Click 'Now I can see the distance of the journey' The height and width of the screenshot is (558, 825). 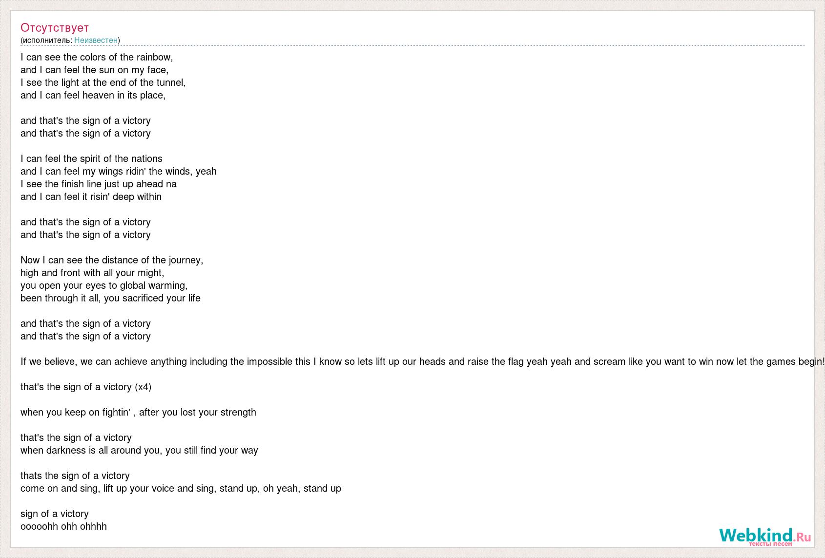coord(112,260)
